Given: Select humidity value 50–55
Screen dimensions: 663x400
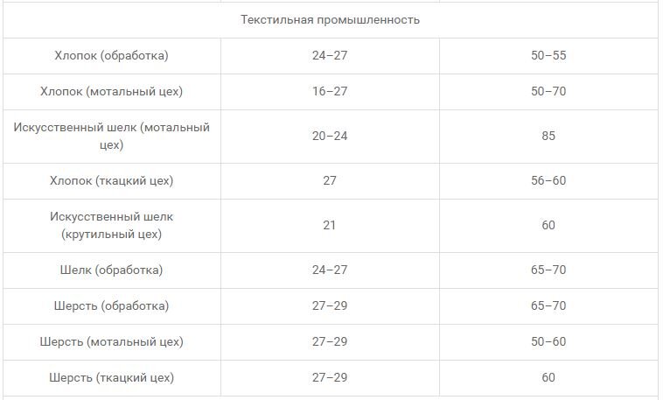Looking at the screenshot, I should click(x=548, y=55).
